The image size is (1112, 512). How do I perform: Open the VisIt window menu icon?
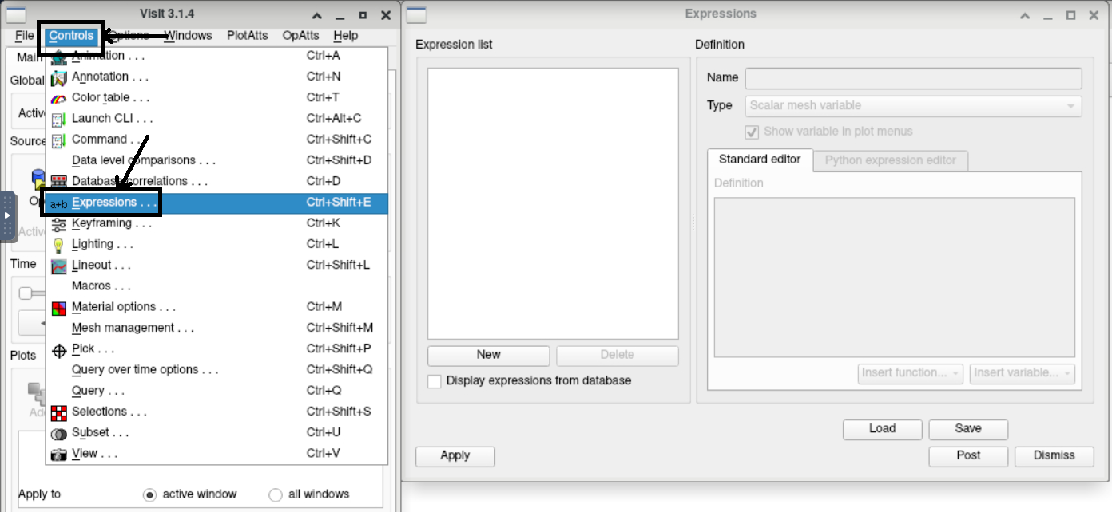click(16, 14)
